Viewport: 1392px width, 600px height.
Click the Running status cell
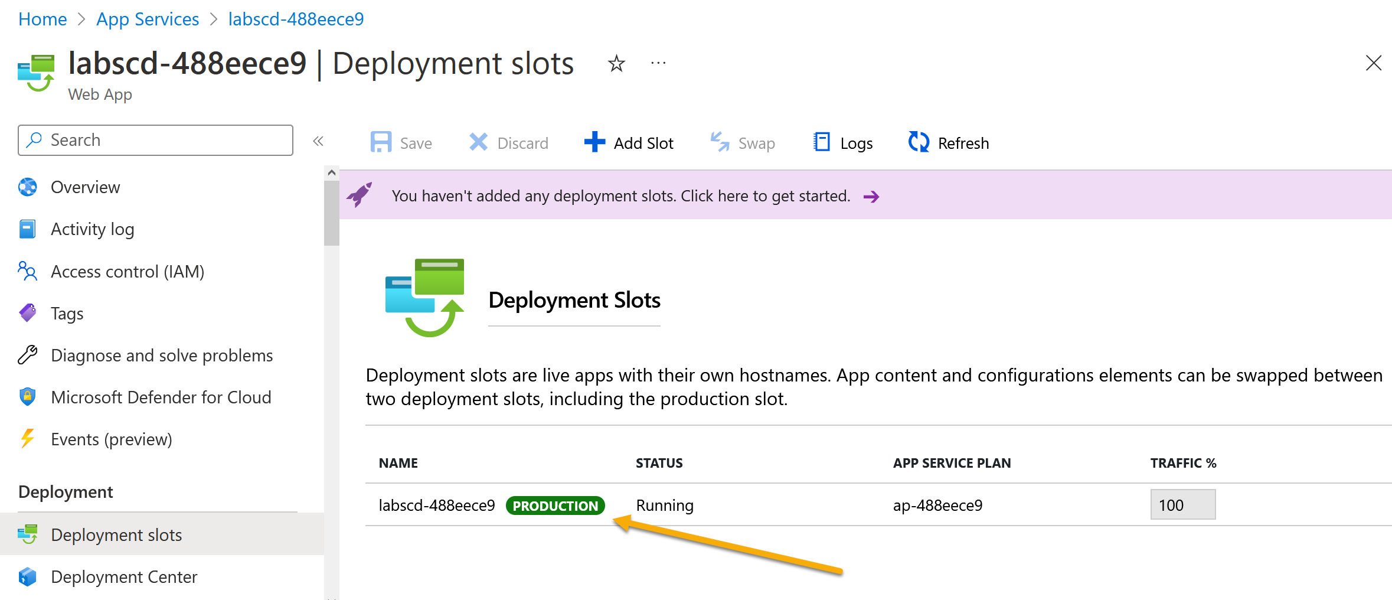tap(665, 506)
